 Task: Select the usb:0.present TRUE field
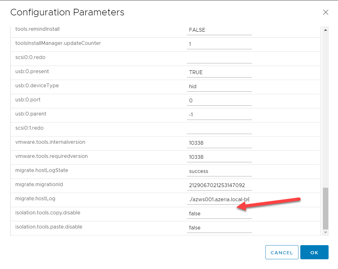pyautogui.click(x=219, y=72)
